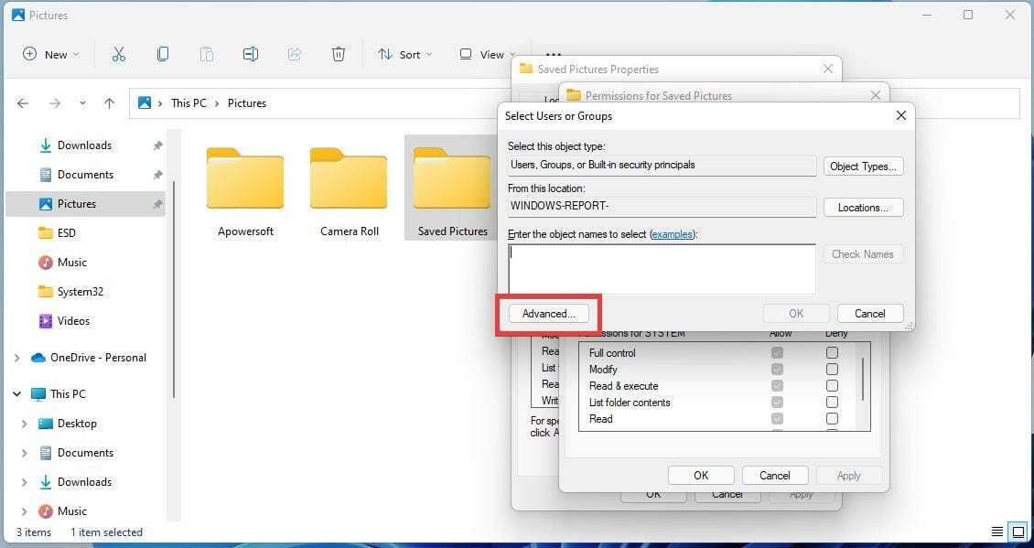Image resolution: width=1034 pixels, height=548 pixels.
Task: Click the Advanced button
Action: point(549,314)
